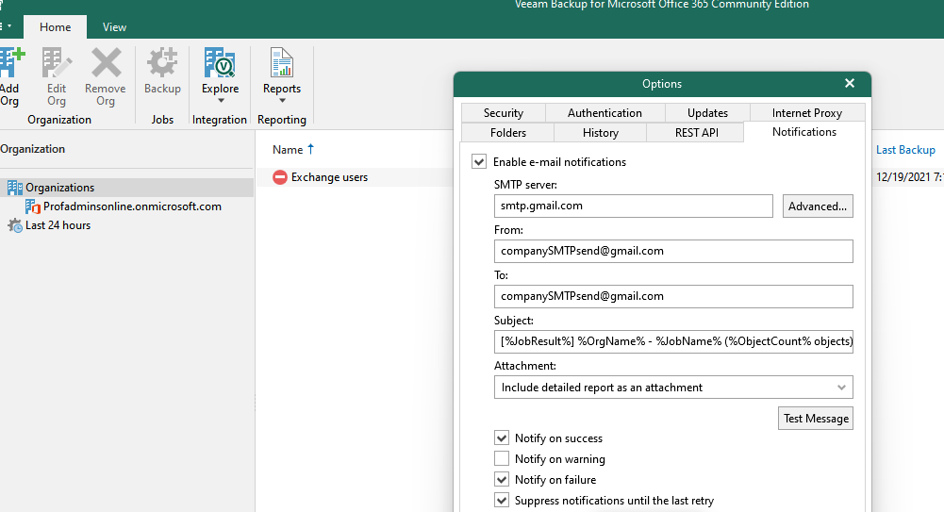This screenshot has height=512, width=944.
Task: Click the Remove Org ribbon icon
Action: click(106, 63)
